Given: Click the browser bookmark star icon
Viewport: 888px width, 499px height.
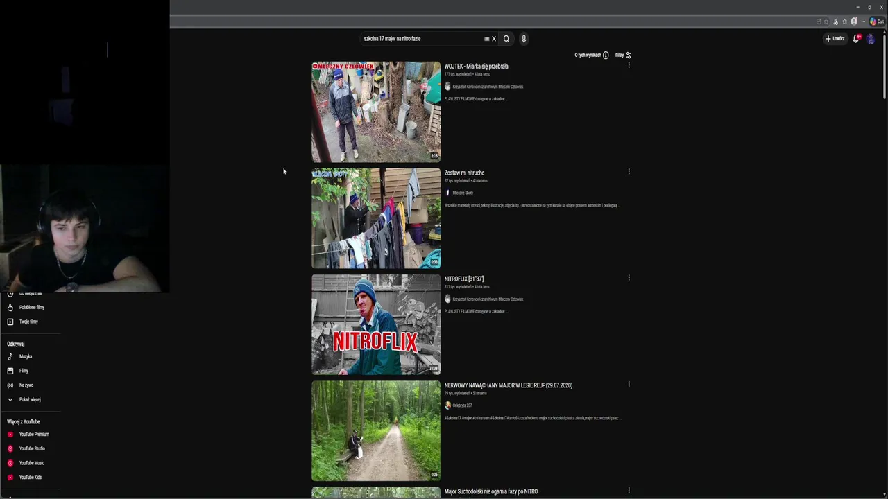Looking at the screenshot, I should tap(826, 21).
